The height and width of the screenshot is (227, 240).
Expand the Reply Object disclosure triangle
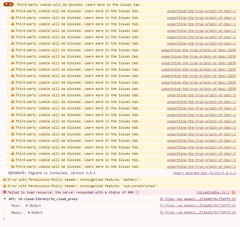point(29,213)
